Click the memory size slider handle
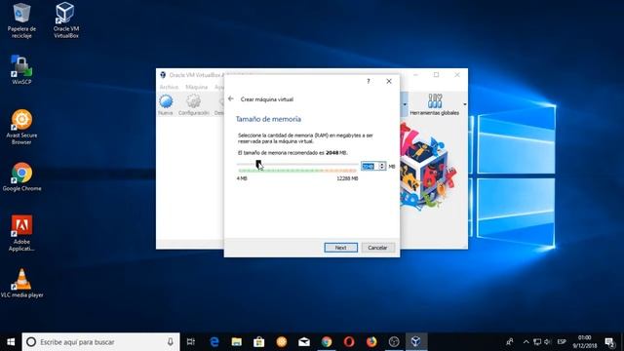The width and height of the screenshot is (624, 351). (x=258, y=164)
